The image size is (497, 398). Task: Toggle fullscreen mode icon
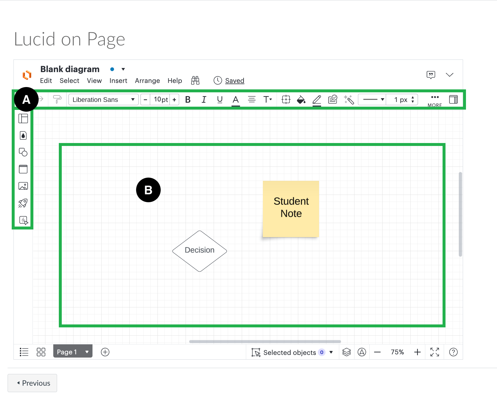pos(435,352)
